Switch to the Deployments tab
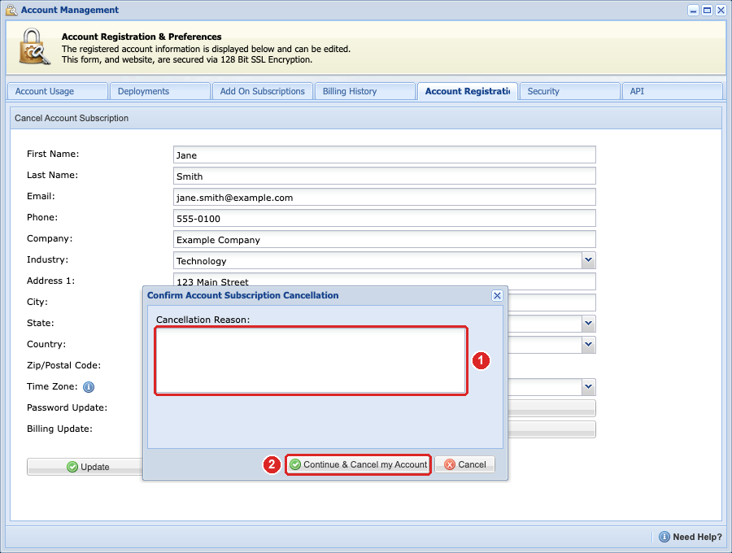The width and height of the screenshot is (732, 553). tap(159, 91)
